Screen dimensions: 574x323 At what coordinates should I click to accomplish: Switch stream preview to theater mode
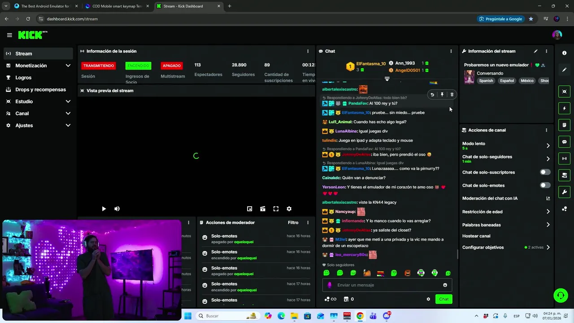tap(263, 209)
